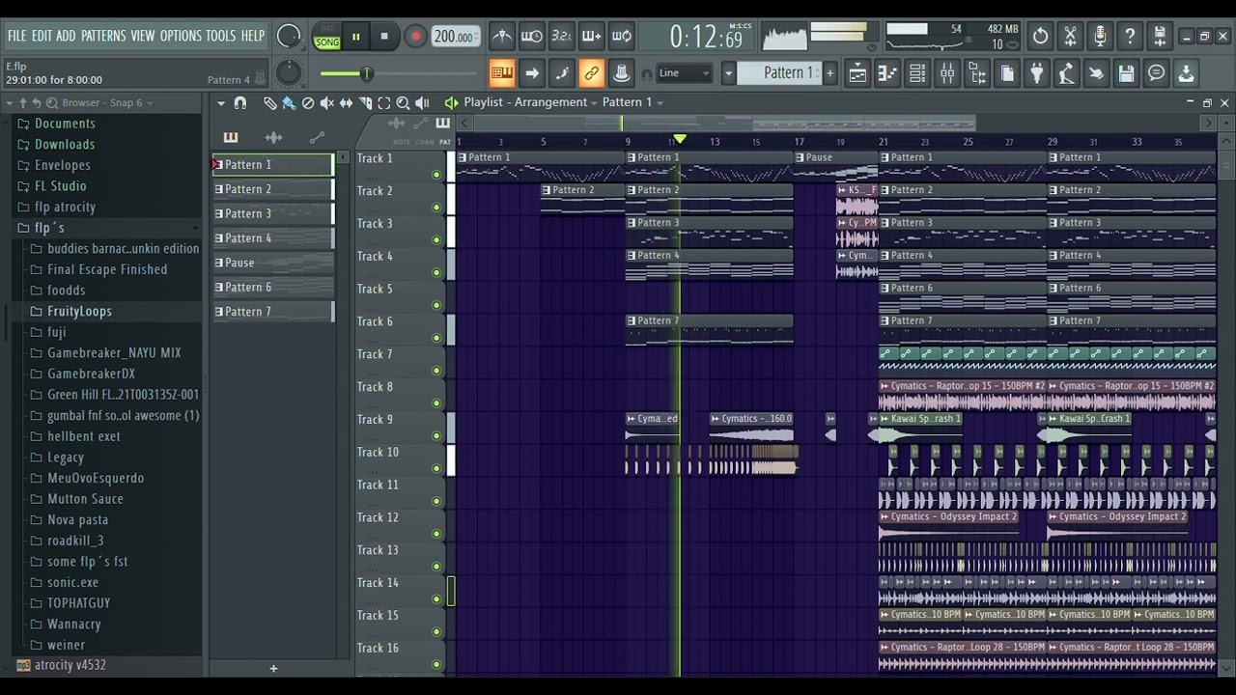Add new pattern with plus next to Pattern 1

(x=829, y=73)
